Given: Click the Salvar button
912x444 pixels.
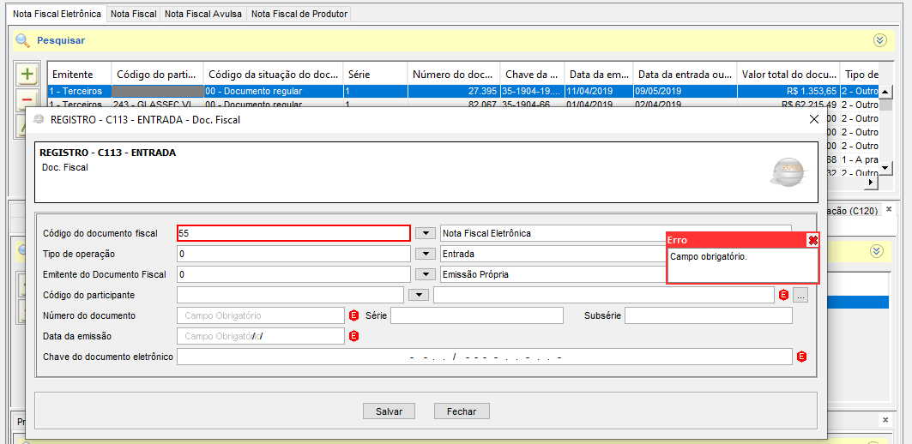Looking at the screenshot, I should (389, 411).
